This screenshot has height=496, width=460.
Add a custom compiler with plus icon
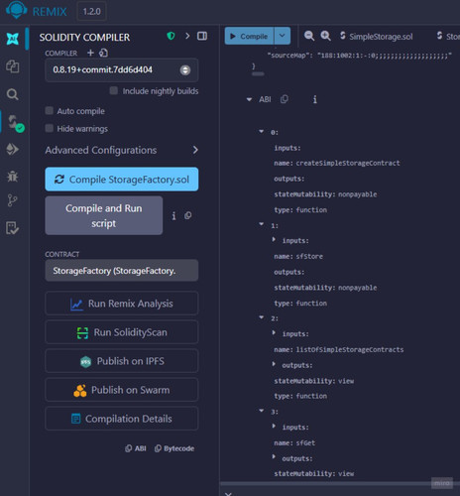coord(90,53)
